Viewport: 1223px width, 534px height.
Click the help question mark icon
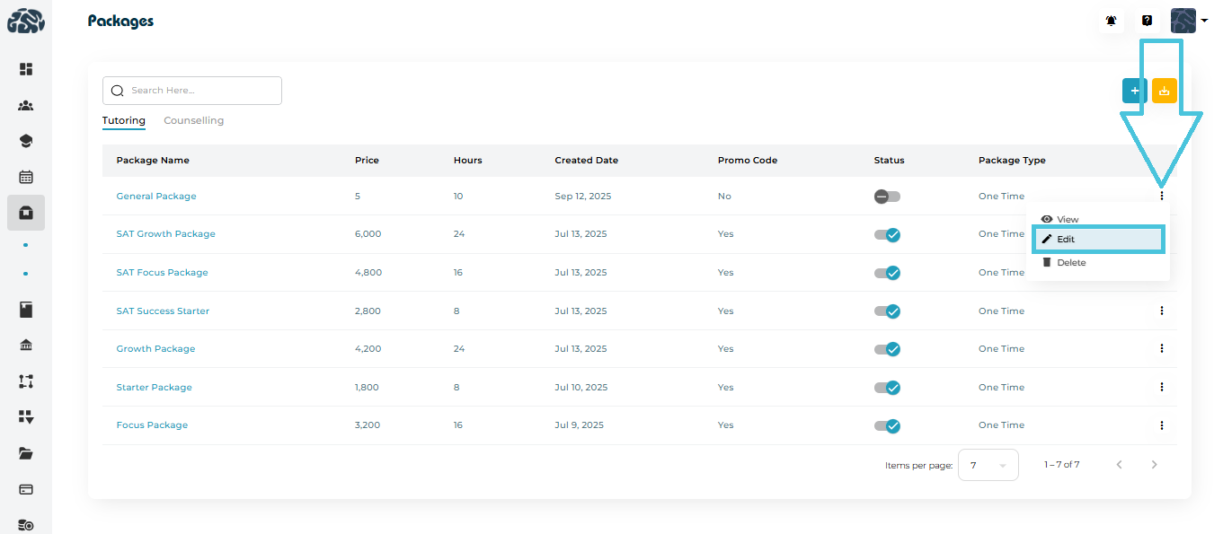(1147, 21)
